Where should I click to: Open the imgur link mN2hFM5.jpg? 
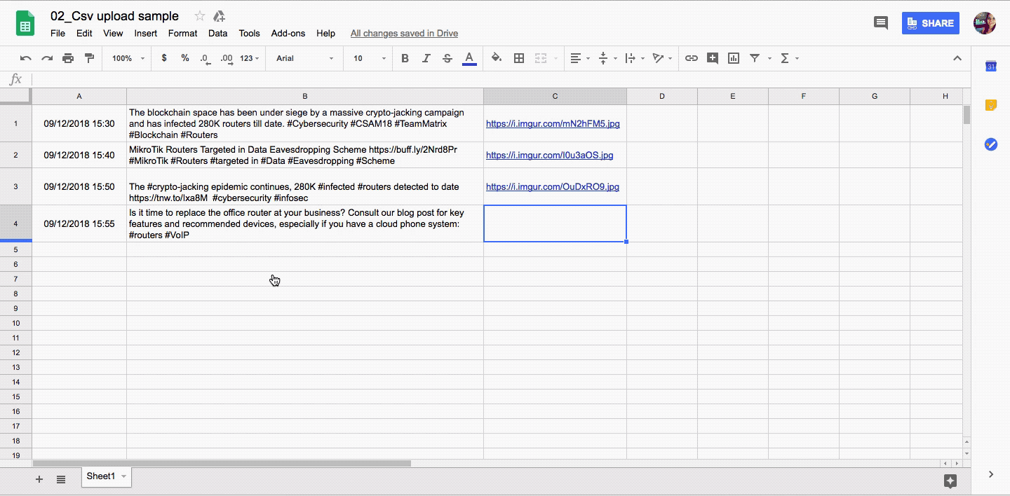[x=553, y=124]
